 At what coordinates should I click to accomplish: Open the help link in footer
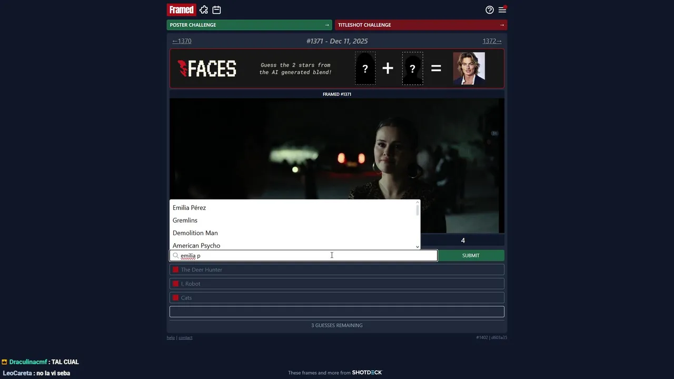click(171, 337)
